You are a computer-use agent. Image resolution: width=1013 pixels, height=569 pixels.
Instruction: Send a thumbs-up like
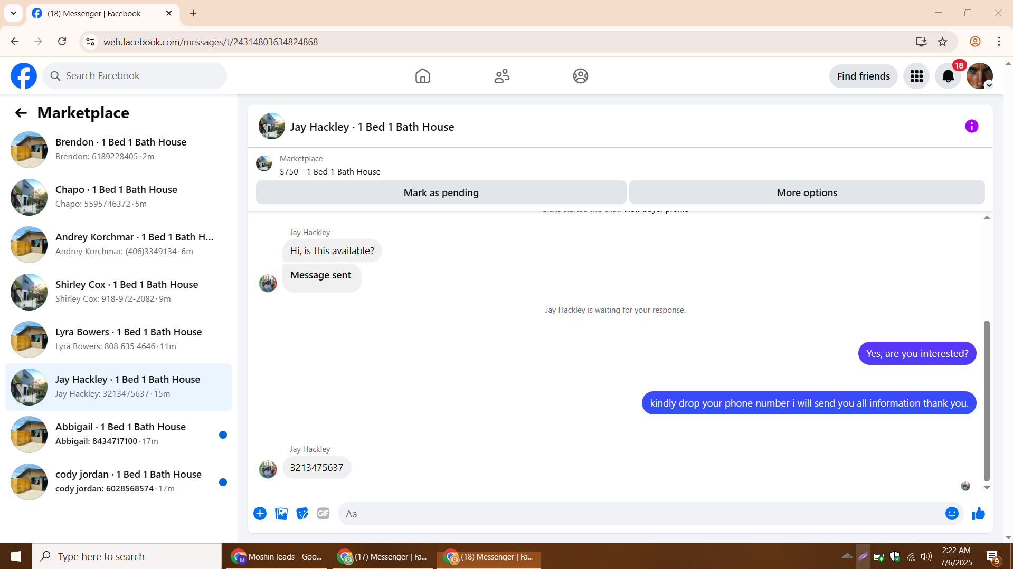pyautogui.click(x=978, y=514)
